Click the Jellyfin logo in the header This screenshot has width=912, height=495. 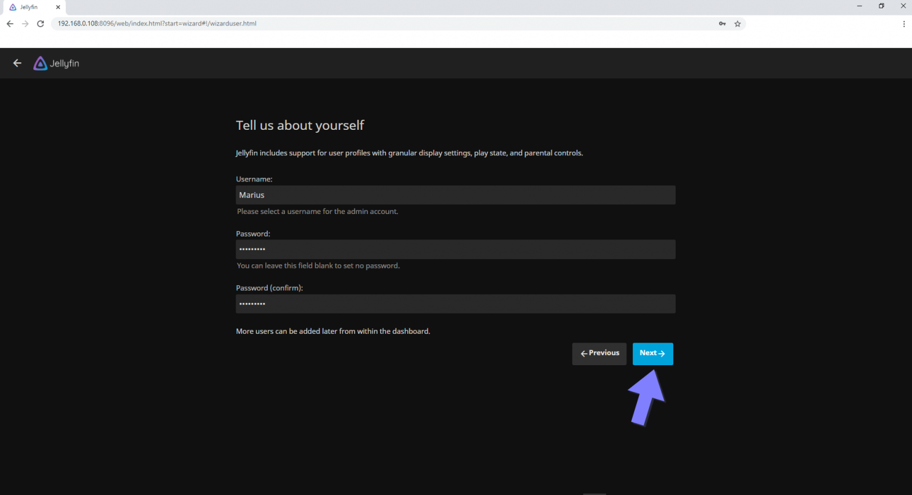pos(56,63)
